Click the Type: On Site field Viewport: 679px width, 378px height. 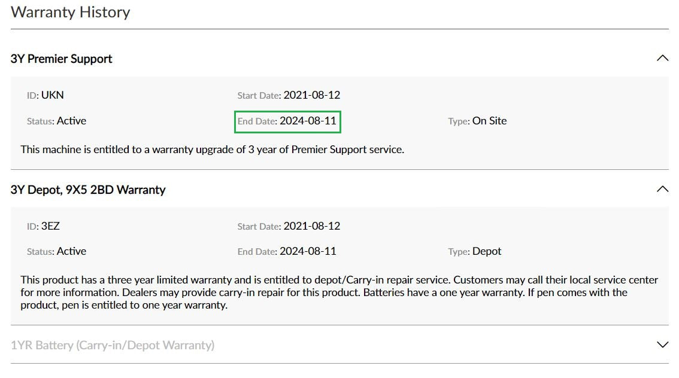click(x=477, y=121)
